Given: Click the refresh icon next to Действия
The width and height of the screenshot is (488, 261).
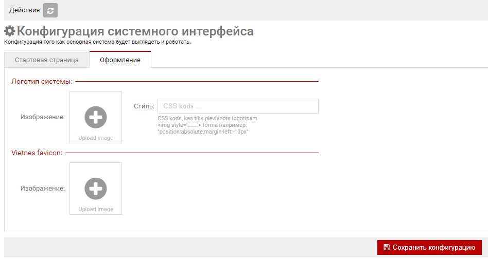Looking at the screenshot, I should (x=50, y=10).
